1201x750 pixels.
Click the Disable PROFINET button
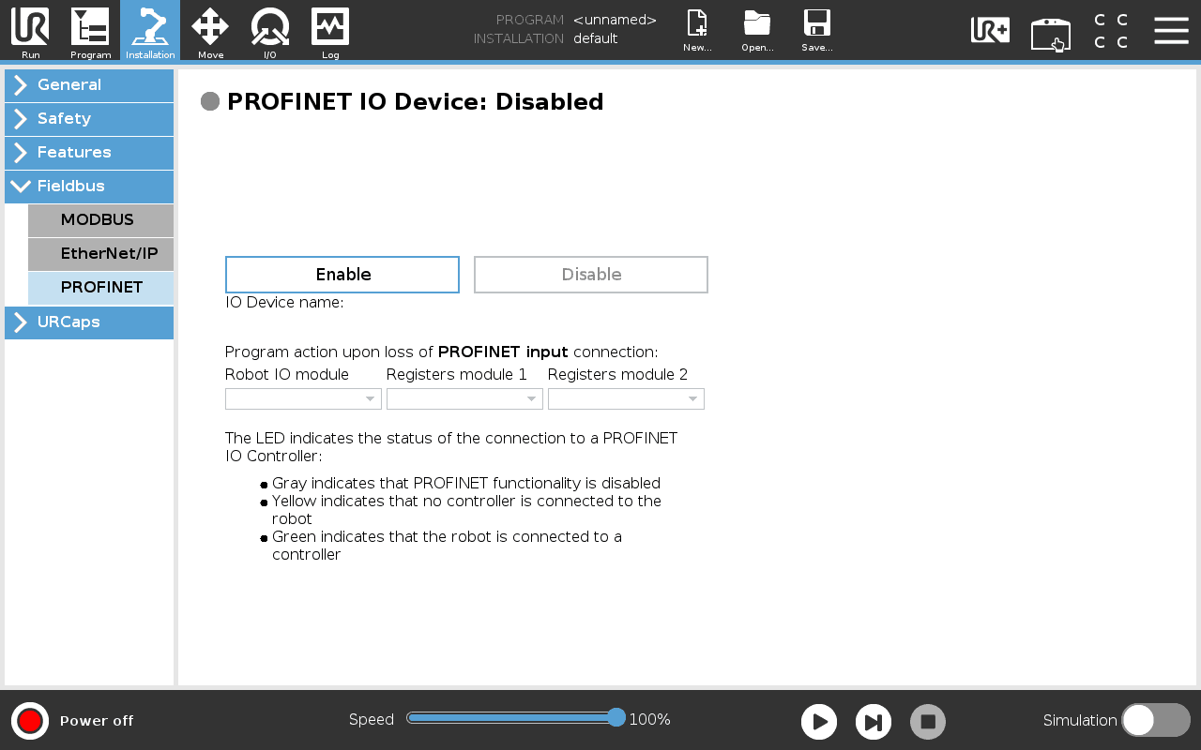[591, 275]
